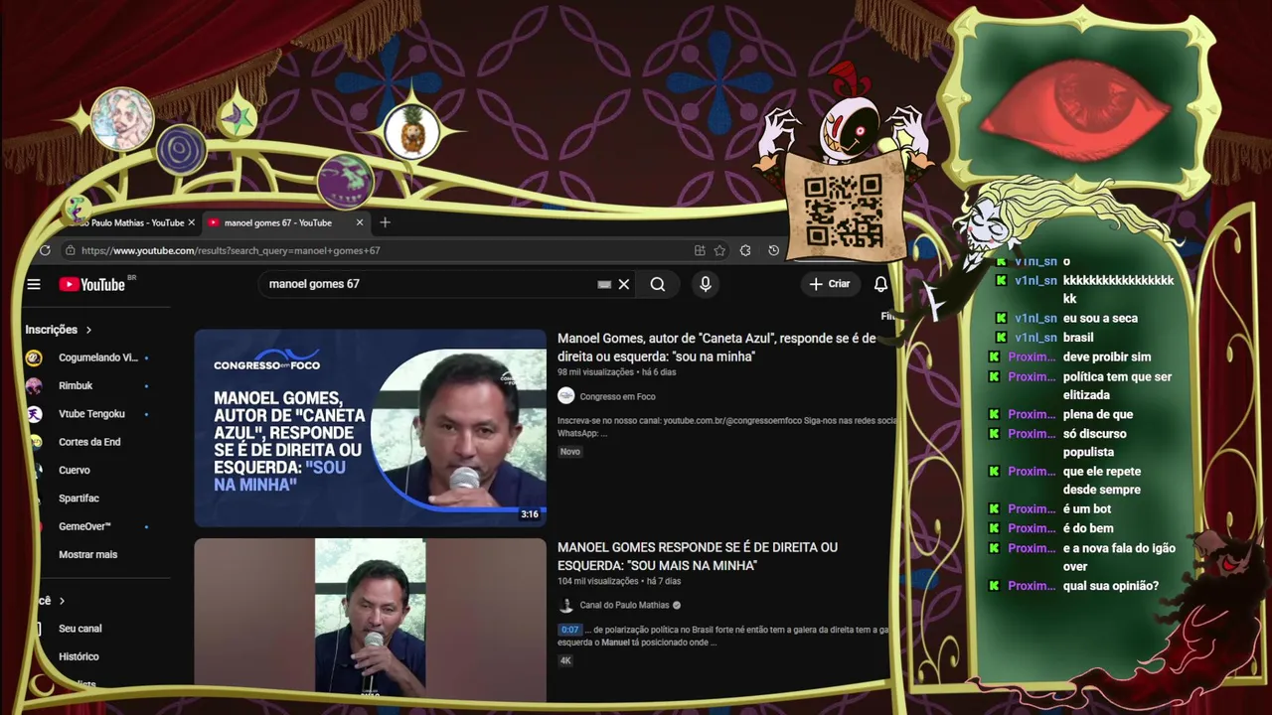Click chat message 'qual sua opinião?'

click(1111, 586)
